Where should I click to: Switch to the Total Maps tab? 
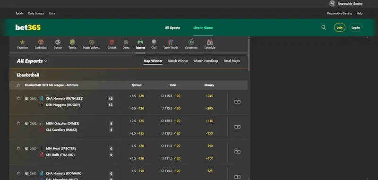pos(232,61)
